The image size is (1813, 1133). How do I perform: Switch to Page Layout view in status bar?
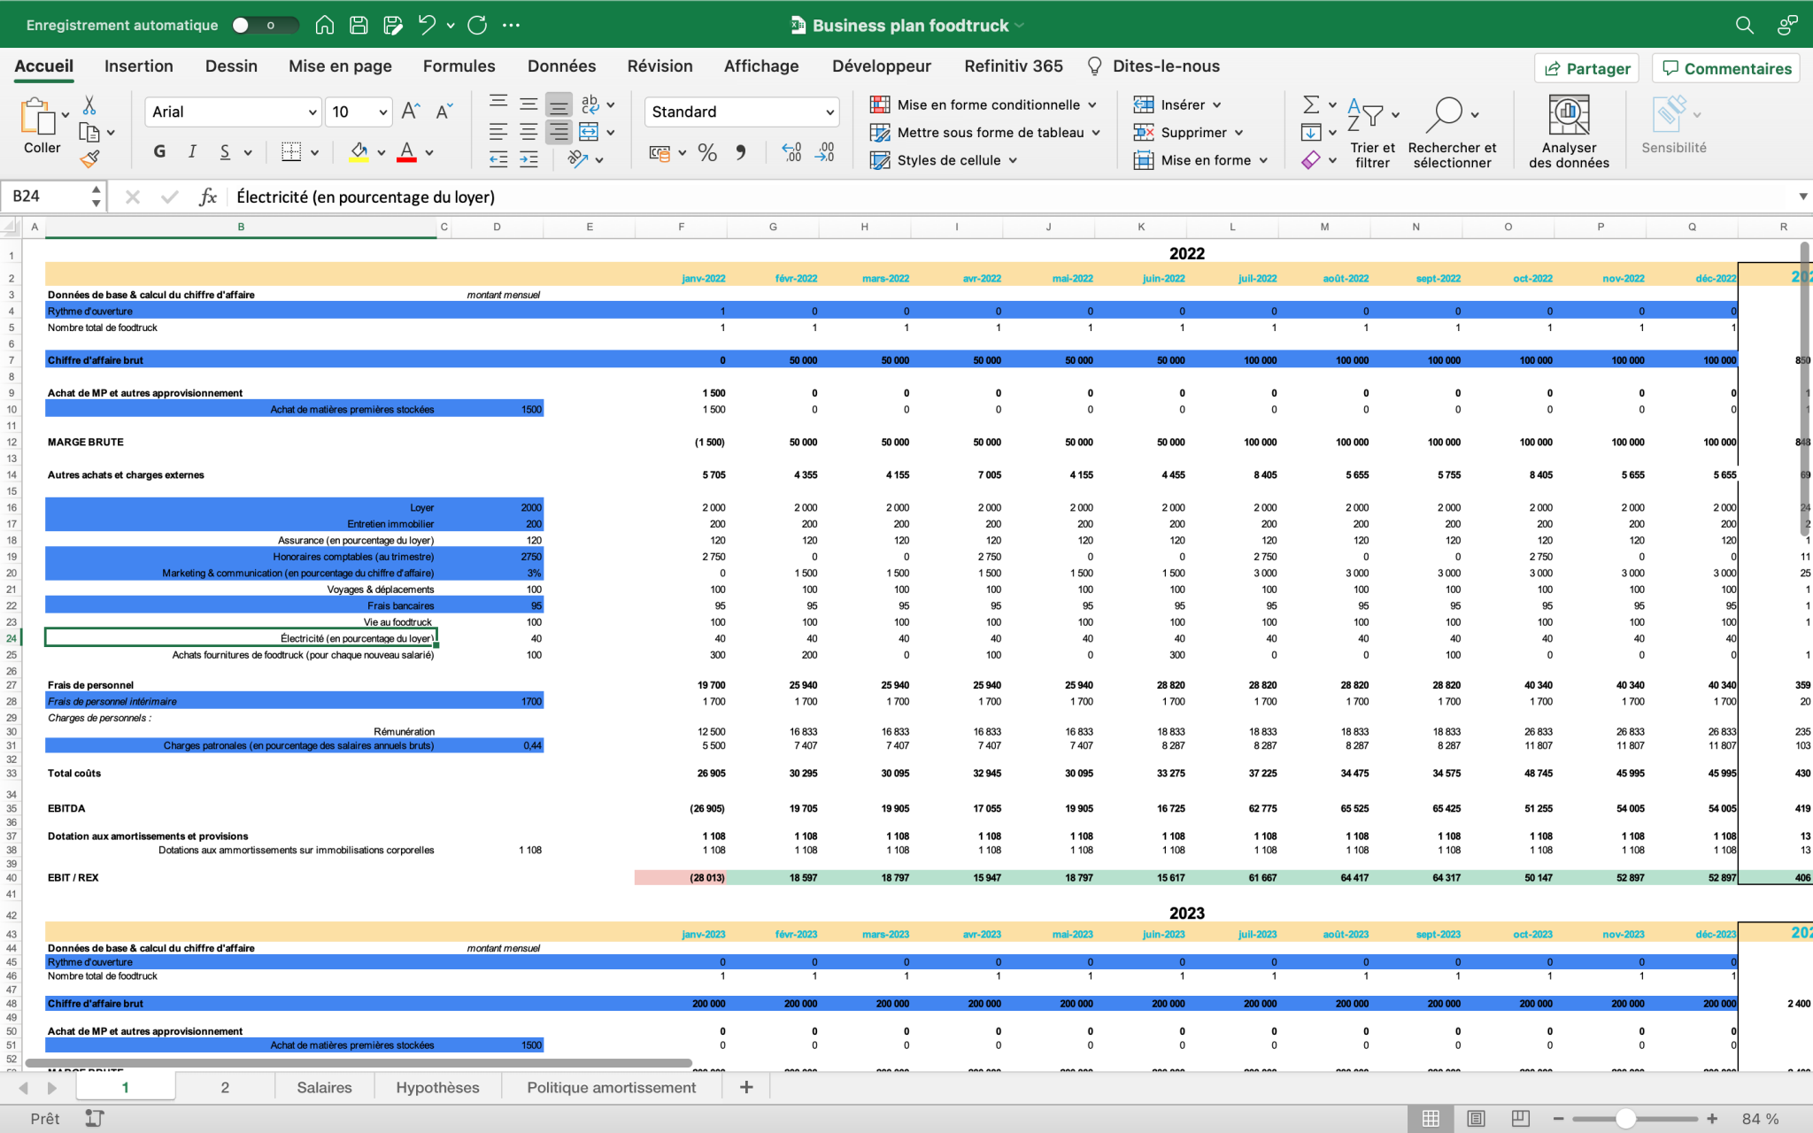(1476, 1118)
